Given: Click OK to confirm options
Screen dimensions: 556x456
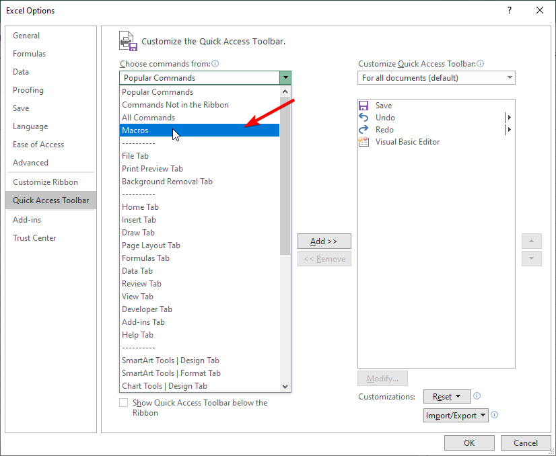Looking at the screenshot, I should point(469,443).
